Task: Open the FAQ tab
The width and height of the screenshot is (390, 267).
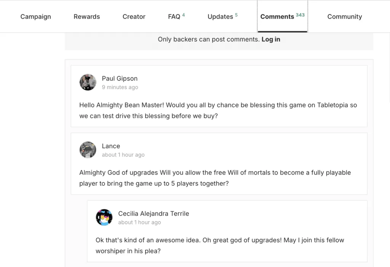Action: [x=174, y=16]
